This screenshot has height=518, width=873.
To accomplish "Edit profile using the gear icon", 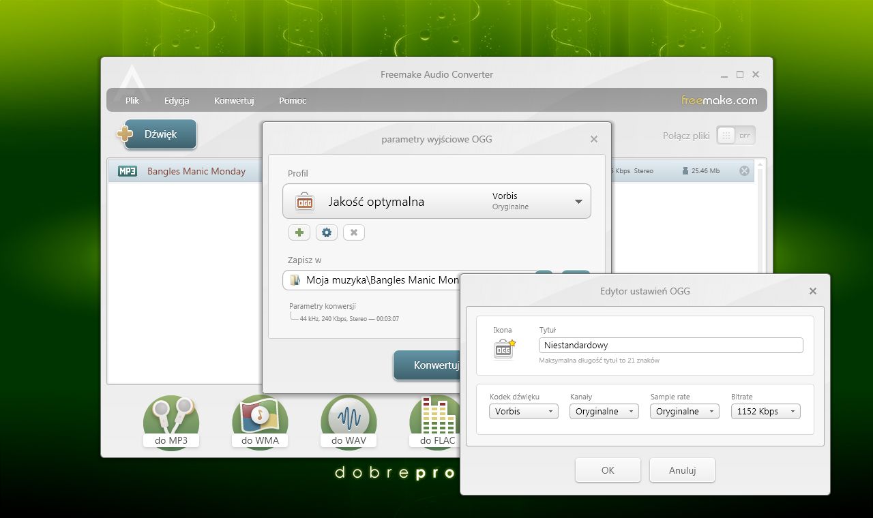I will pyautogui.click(x=327, y=232).
